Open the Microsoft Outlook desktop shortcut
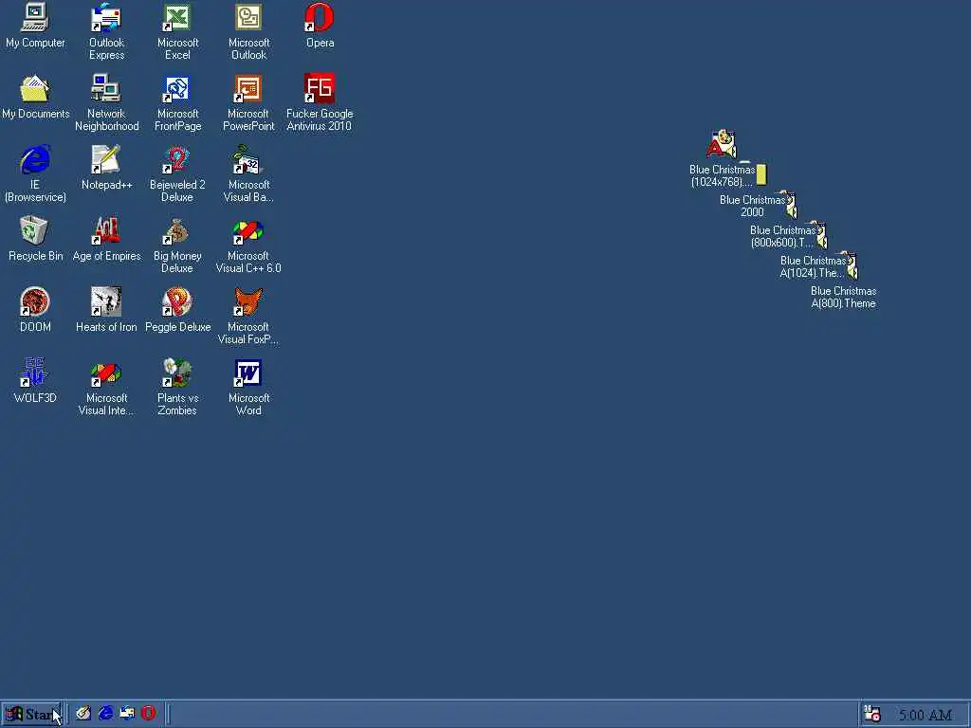The height and width of the screenshot is (728, 971). [x=248, y=17]
